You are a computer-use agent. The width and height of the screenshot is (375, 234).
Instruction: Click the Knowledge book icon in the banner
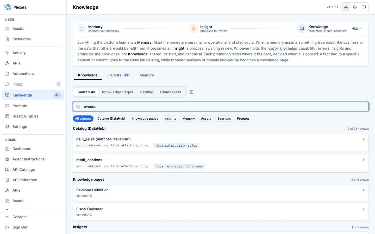pyautogui.click(x=302, y=29)
